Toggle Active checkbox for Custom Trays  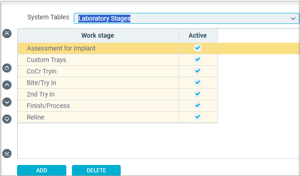coord(198,59)
